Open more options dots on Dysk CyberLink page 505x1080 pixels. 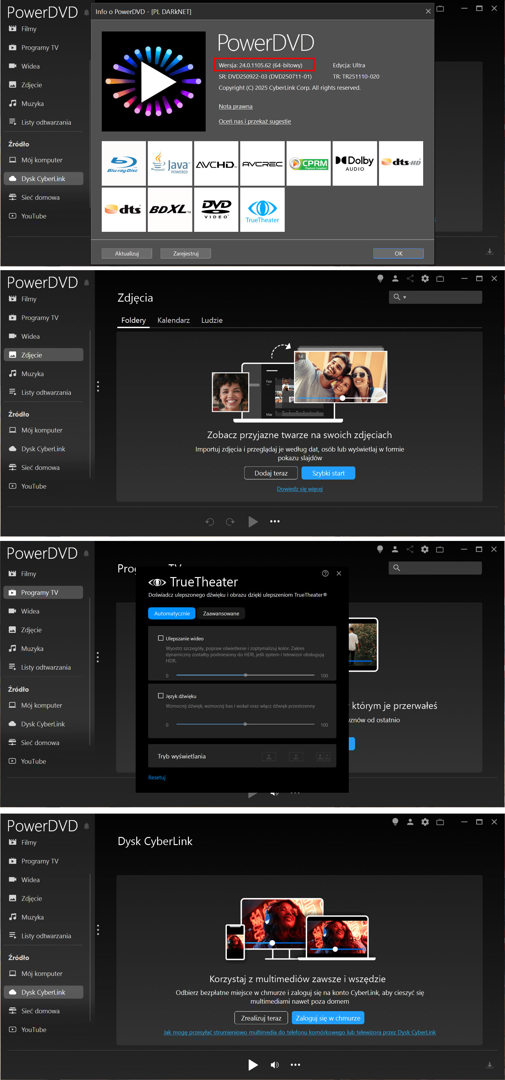[295, 1065]
